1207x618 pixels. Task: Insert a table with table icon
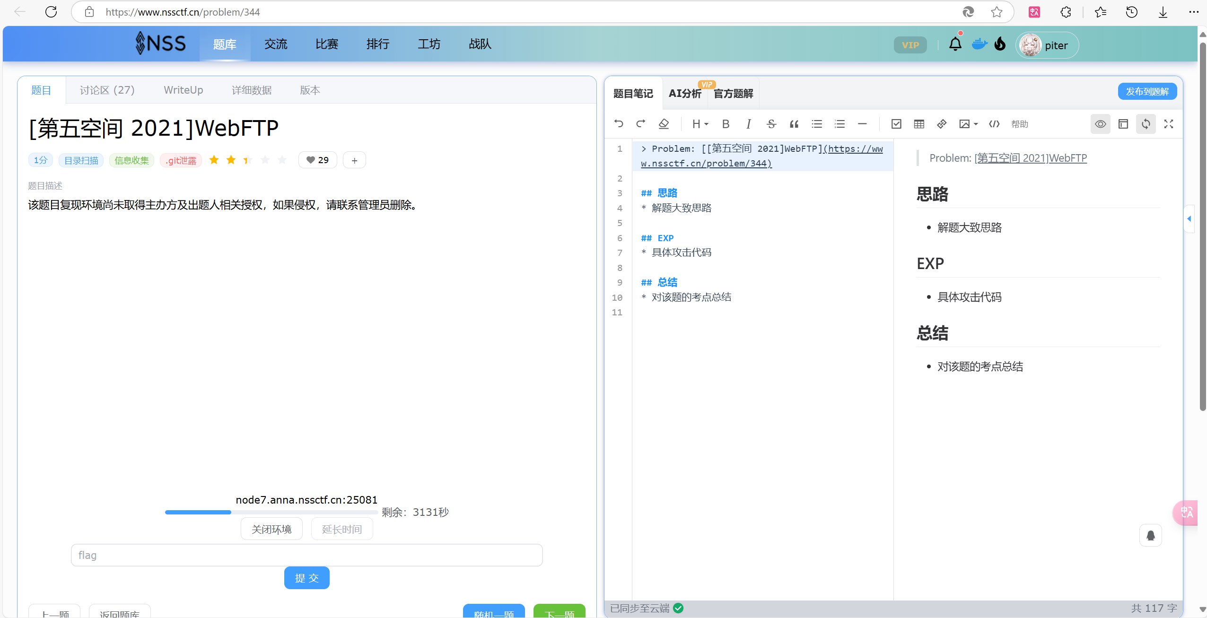coord(919,124)
